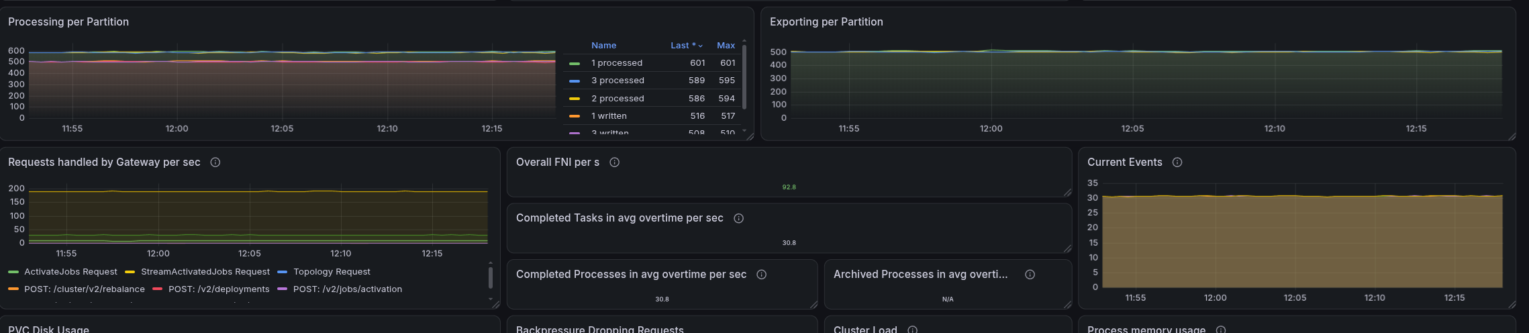Toggle POST: /v2/jobs/activation series
Screen dimensions: 1529x333
[348, 289]
